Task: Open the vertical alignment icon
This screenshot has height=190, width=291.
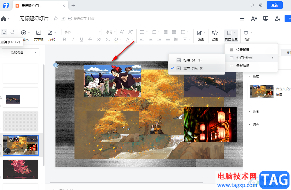Action: pyautogui.click(x=185, y=39)
